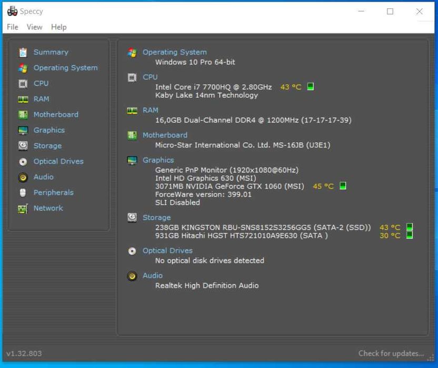Click the Operating System Windows-flag icon in sidebar
Viewport: 438px width, 368px height.
(x=23, y=68)
